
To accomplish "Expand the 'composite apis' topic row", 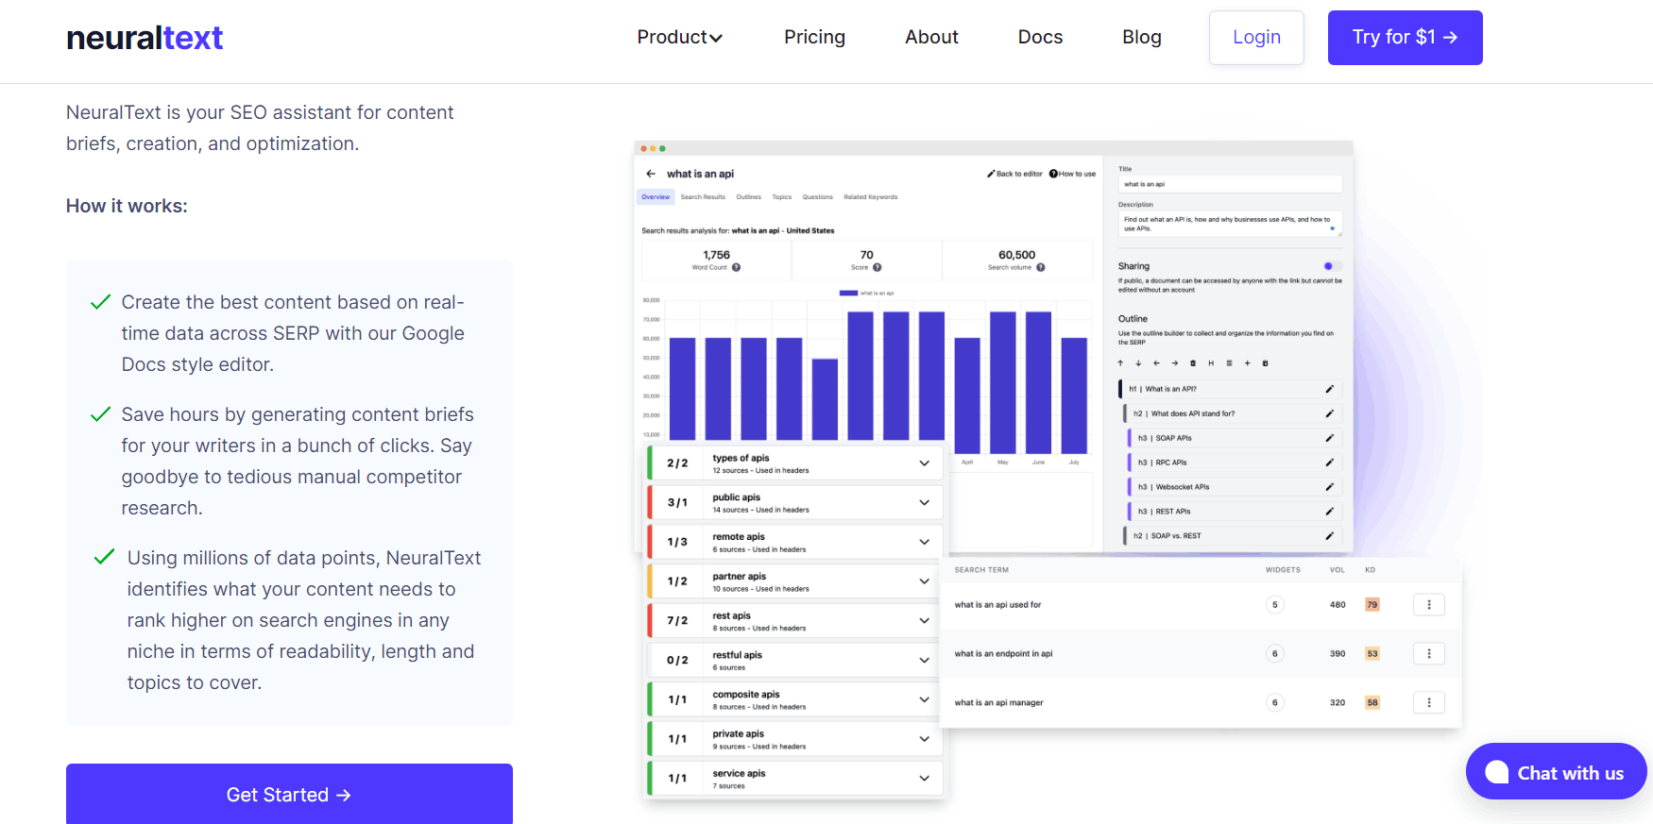I will (924, 699).
